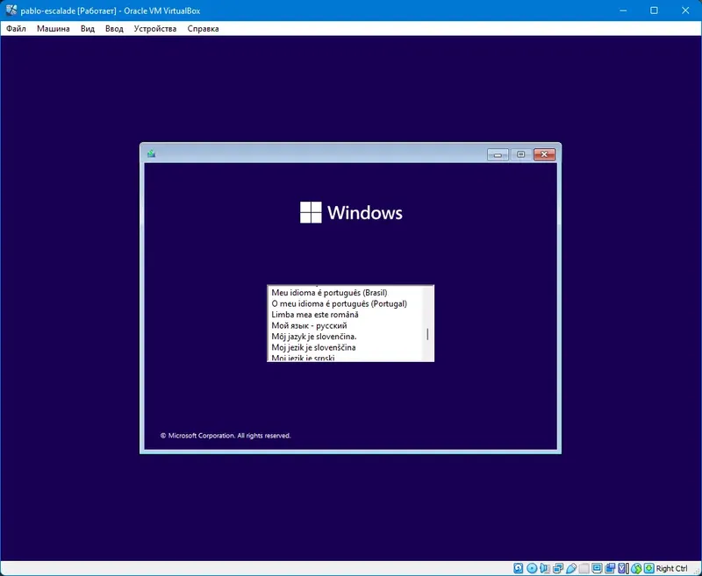Click the optical drives status icon

530,568
